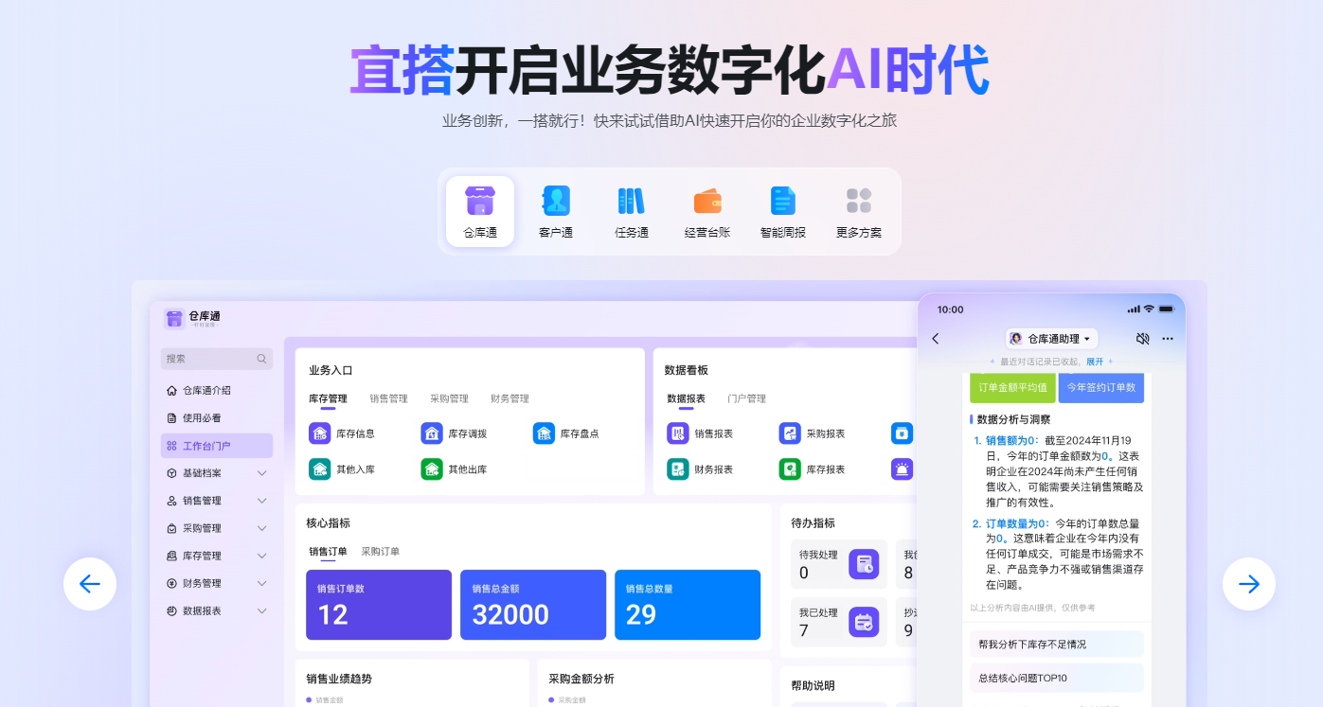Screen dimensions: 1323x707
Task: Switch to 财务管理 tab in 业务入口
Action: (x=510, y=398)
